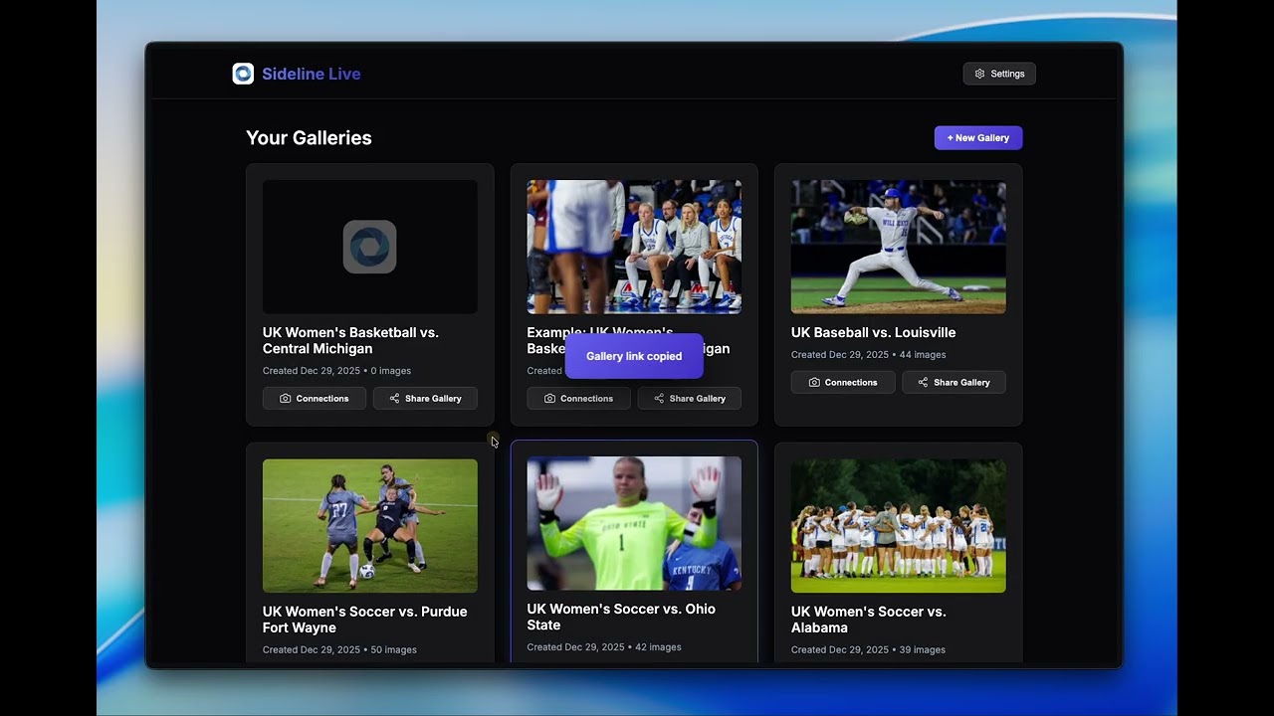Click share icon on Baseball gallery Share button
The image size is (1274, 716).
(x=923, y=382)
